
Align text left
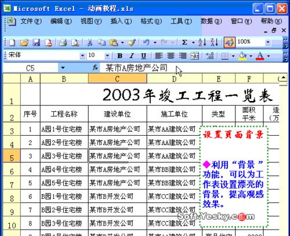(158, 56)
